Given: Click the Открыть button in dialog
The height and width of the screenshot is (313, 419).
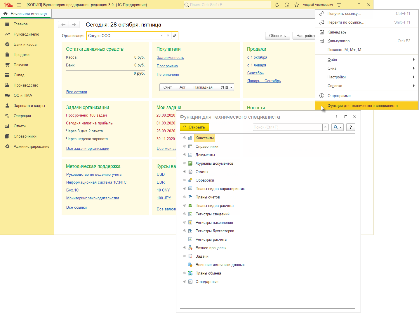Looking at the screenshot, I should click(194, 127).
